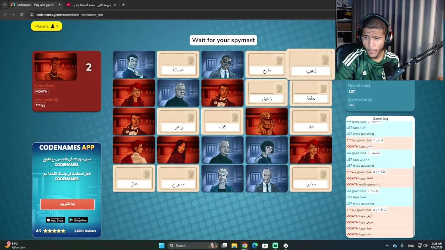Tap the agent icon on the طبع card
This screenshot has width=445, height=250.
click(279, 60)
